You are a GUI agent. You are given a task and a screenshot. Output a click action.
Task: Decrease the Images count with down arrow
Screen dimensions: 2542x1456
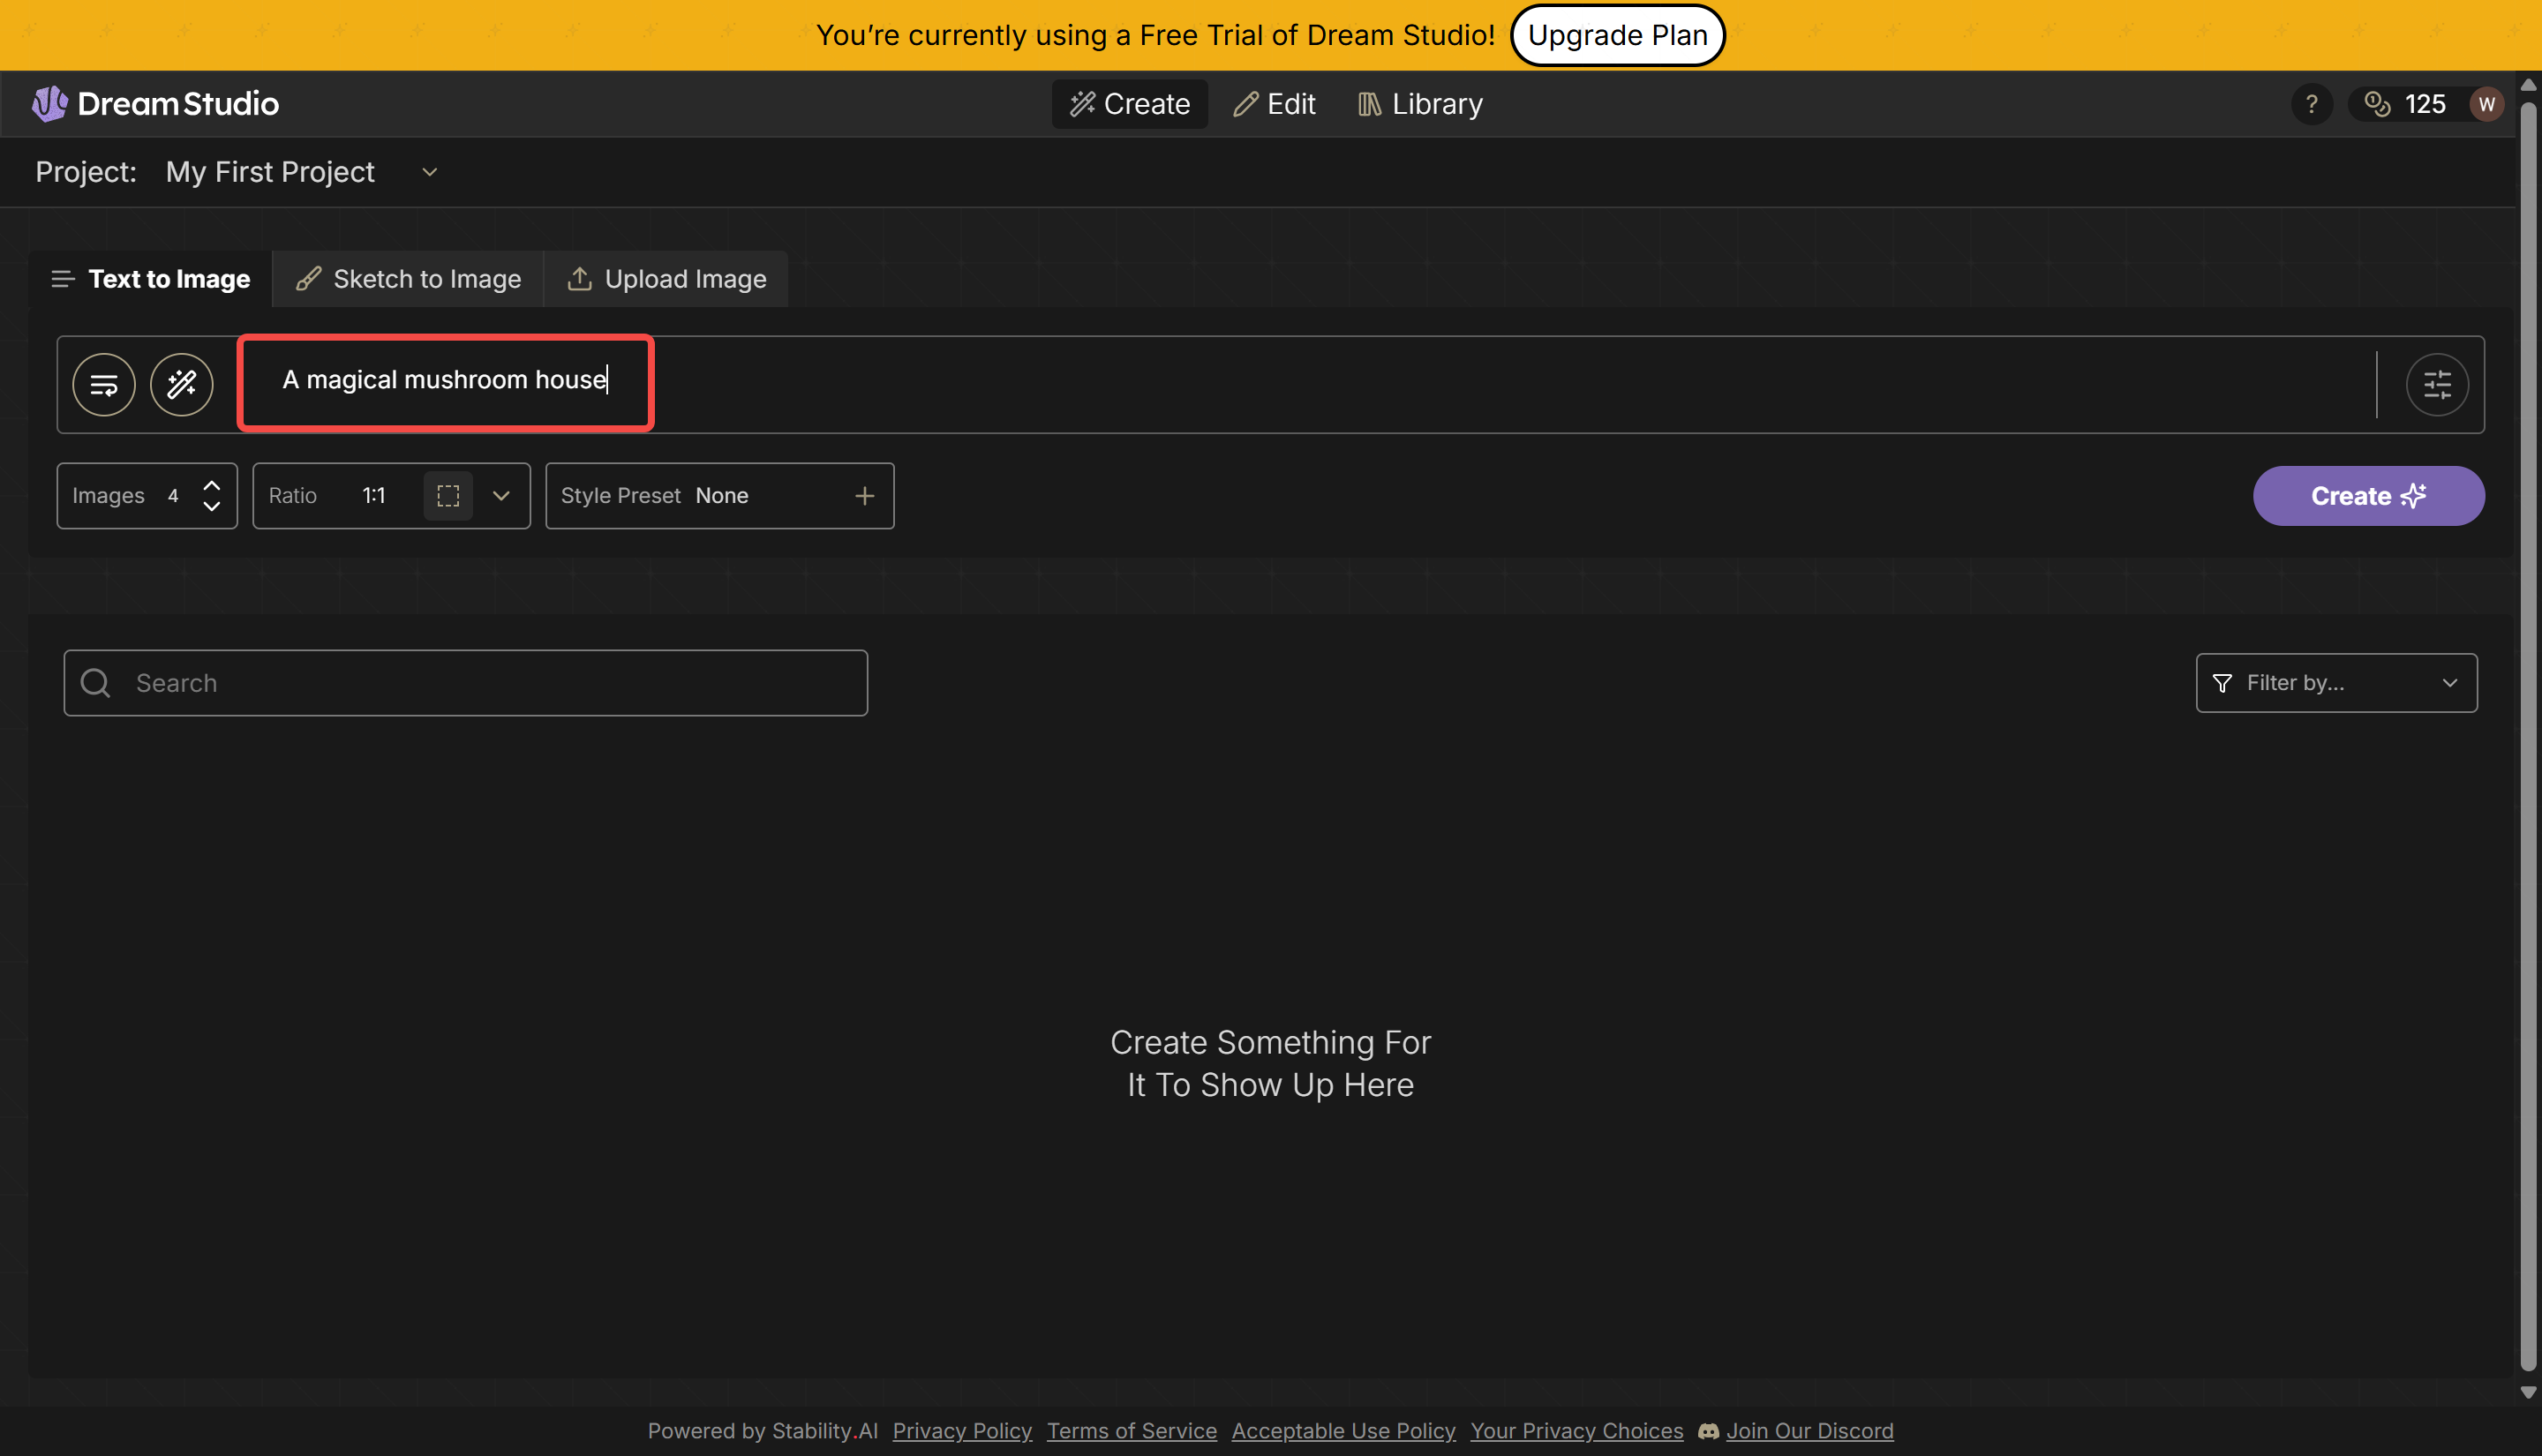click(x=212, y=507)
